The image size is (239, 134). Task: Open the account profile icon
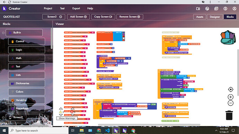(x=234, y=9)
